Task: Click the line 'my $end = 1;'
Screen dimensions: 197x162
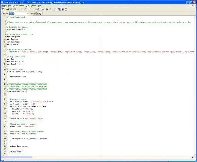Action: click(x=14, y=64)
